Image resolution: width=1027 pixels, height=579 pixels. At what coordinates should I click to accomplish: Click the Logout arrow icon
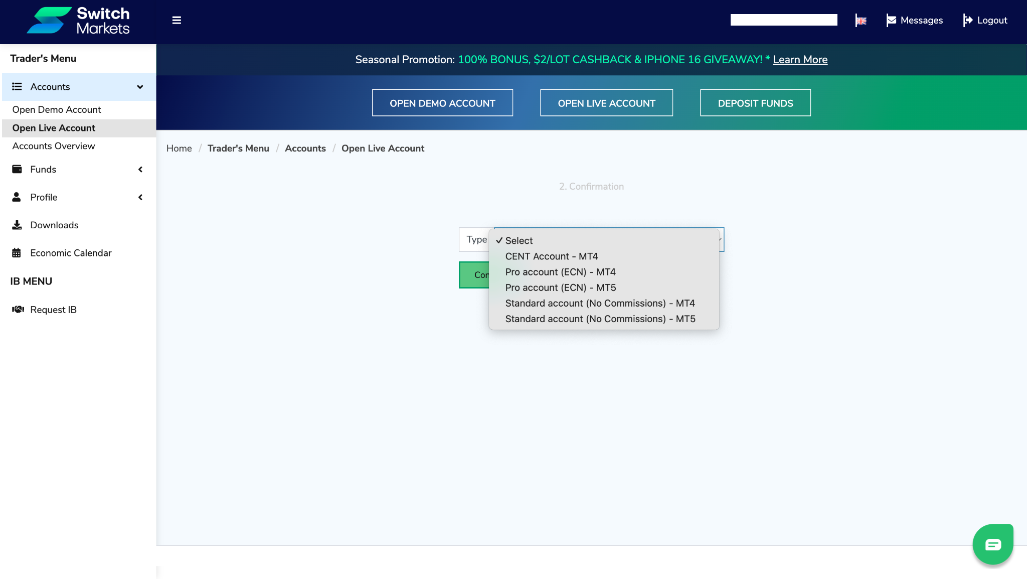968,21
